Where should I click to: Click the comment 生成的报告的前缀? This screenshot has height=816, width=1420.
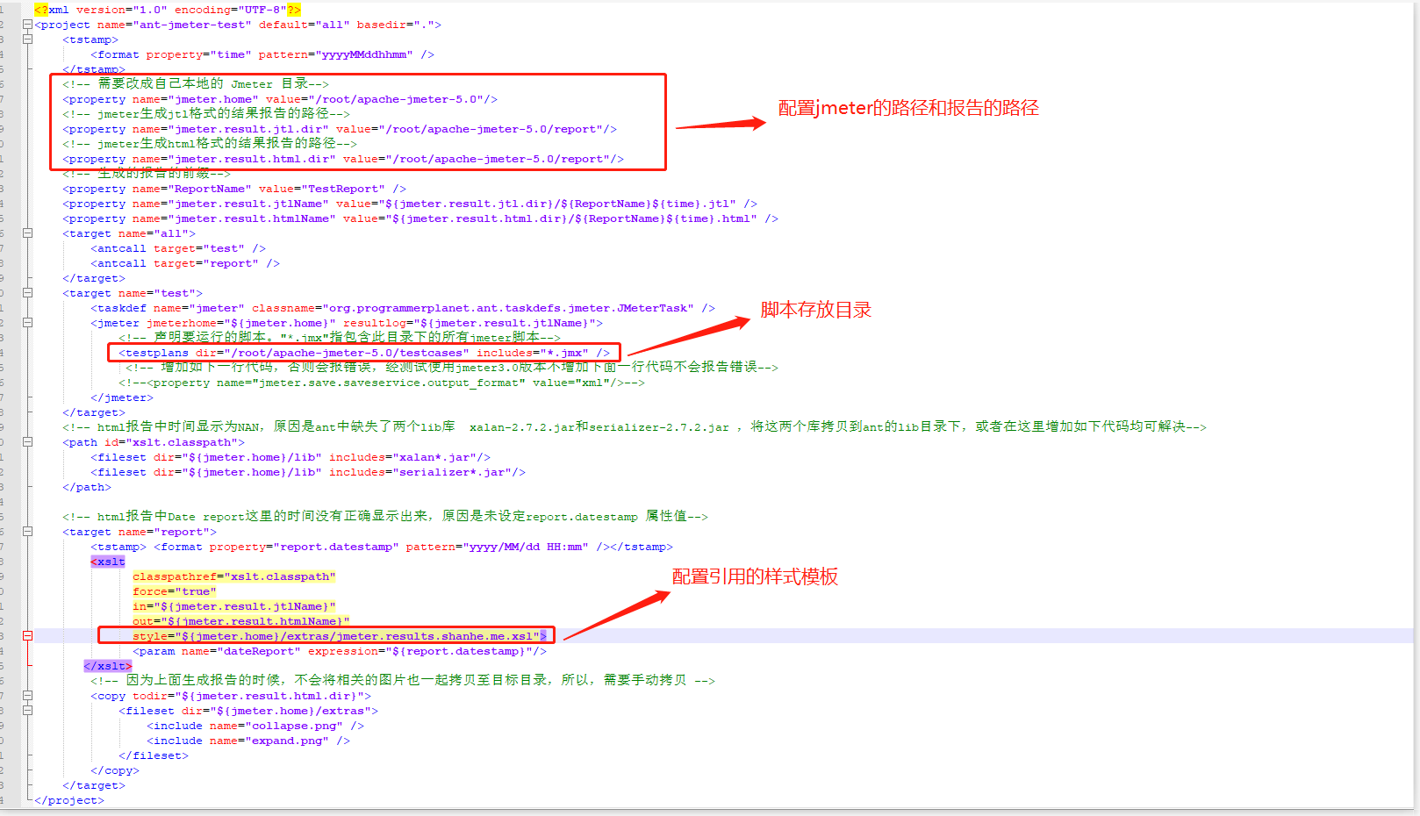pyautogui.click(x=147, y=174)
